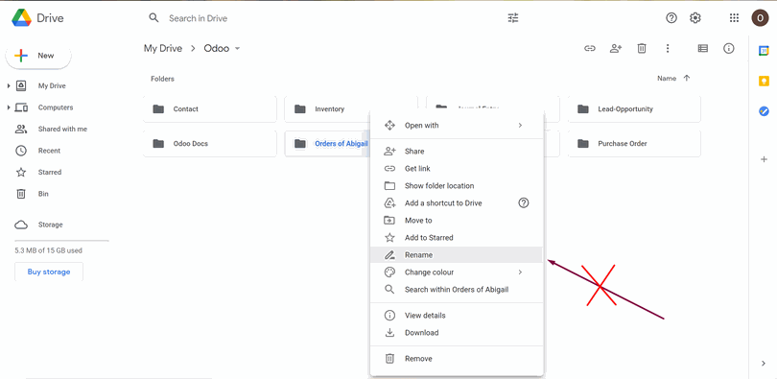
Task: Select Move to option
Action: (x=457, y=221)
